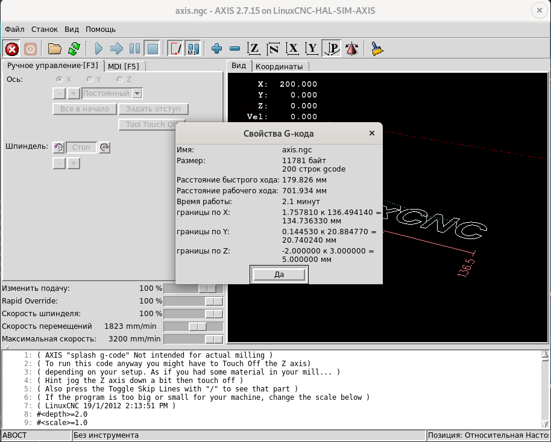Switch to the MDI [F5] tab
The height and width of the screenshot is (442, 551).
(124, 66)
